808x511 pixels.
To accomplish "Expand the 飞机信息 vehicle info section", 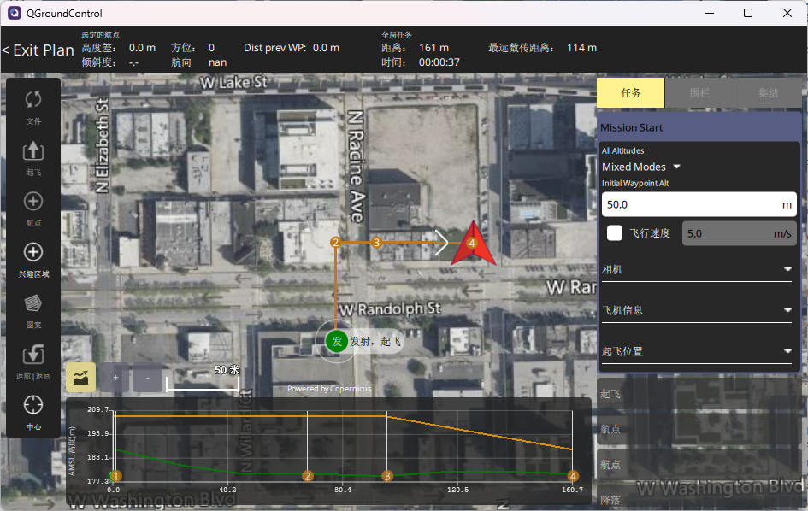I will [x=697, y=310].
